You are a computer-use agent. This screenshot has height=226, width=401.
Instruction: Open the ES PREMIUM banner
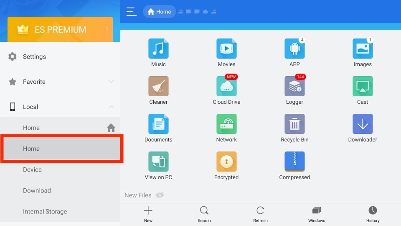tap(60, 29)
